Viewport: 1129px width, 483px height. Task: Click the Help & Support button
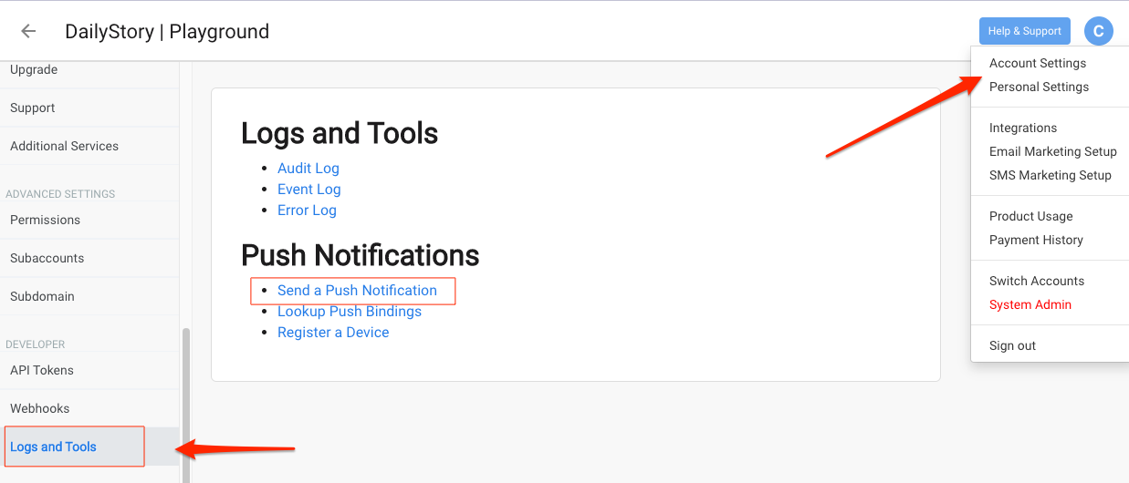tap(1024, 31)
